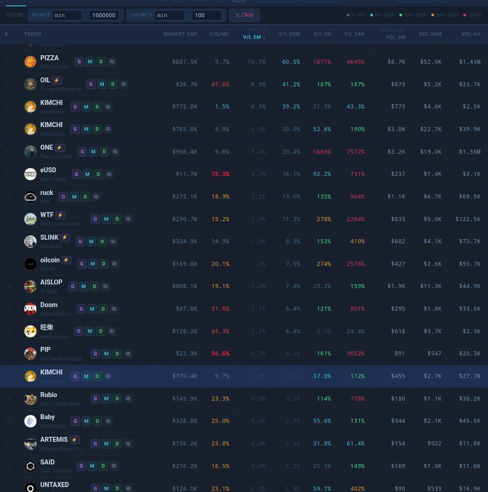Click the Rubio token name

(x=49, y=395)
